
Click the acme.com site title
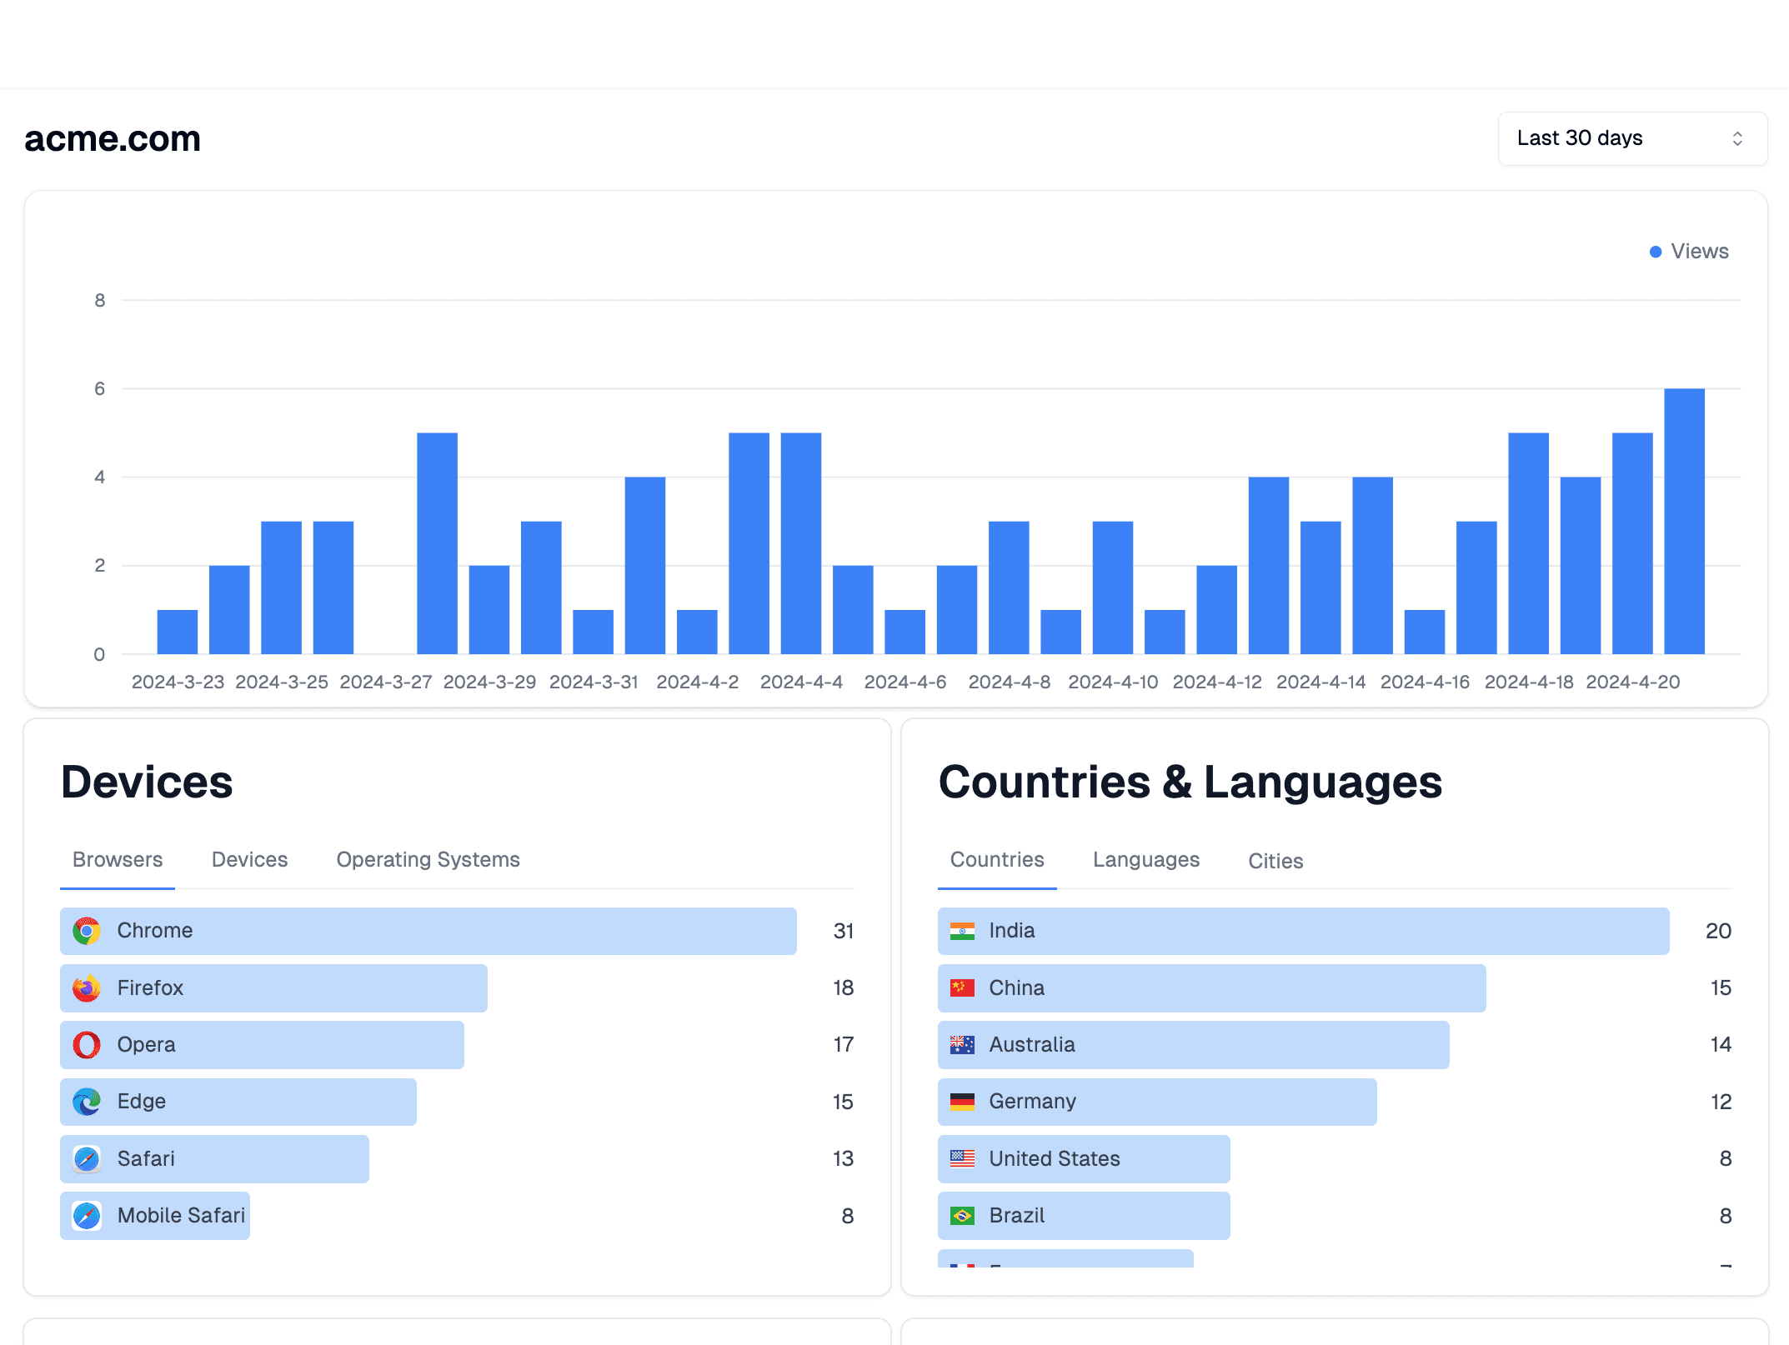click(113, 139)
